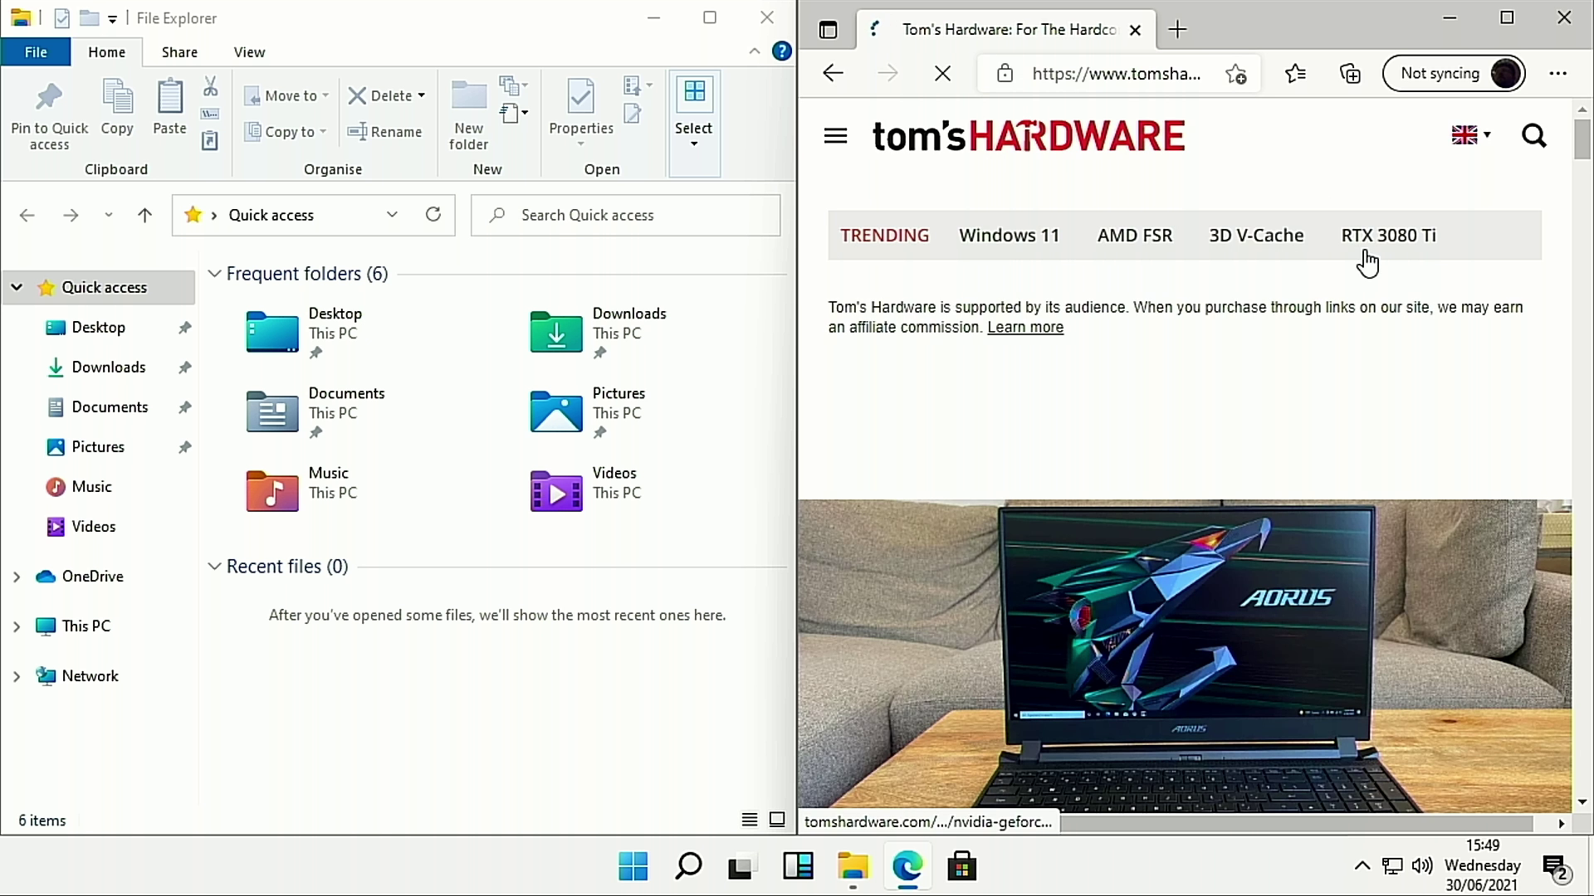This screenshot has width=1594, height=896.
Task: Open the Share ribbon tab
Action: coord(179,52)
